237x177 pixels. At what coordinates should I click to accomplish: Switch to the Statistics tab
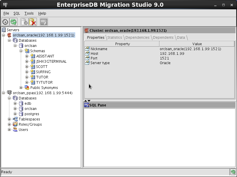(115, 38)
